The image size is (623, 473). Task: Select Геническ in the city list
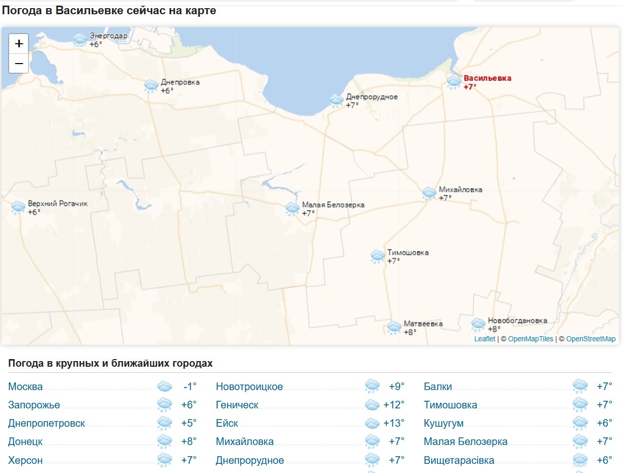(237, 405)
